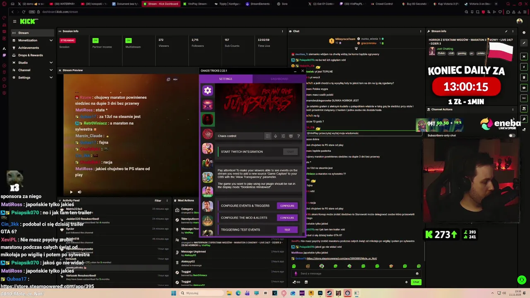Click the Just Chatting category link

[445, 48]
